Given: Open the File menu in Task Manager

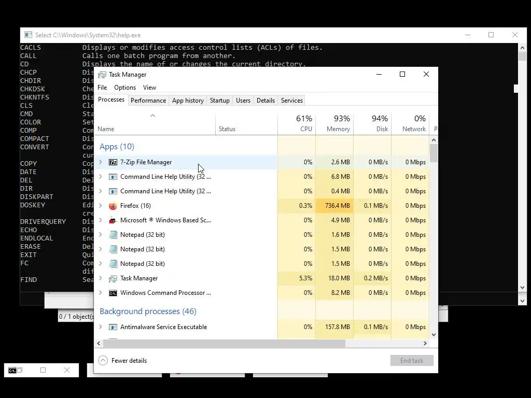Looking at the screenshot, I should point(102,87).
